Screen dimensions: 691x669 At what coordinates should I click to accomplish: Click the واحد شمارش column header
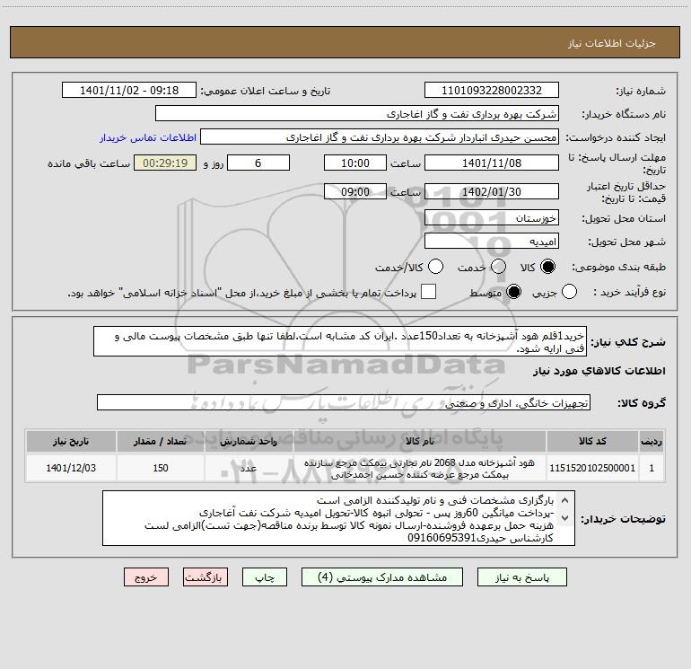[x=249, y=442]
